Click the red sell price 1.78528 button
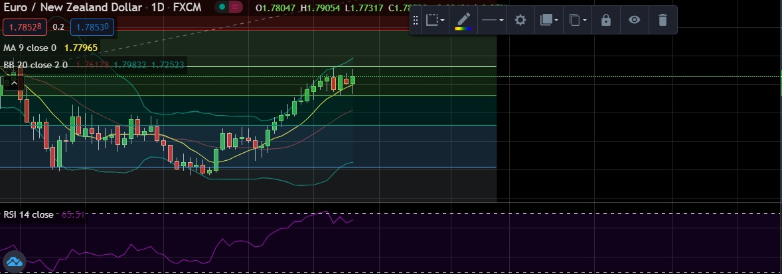 point(25,27)
